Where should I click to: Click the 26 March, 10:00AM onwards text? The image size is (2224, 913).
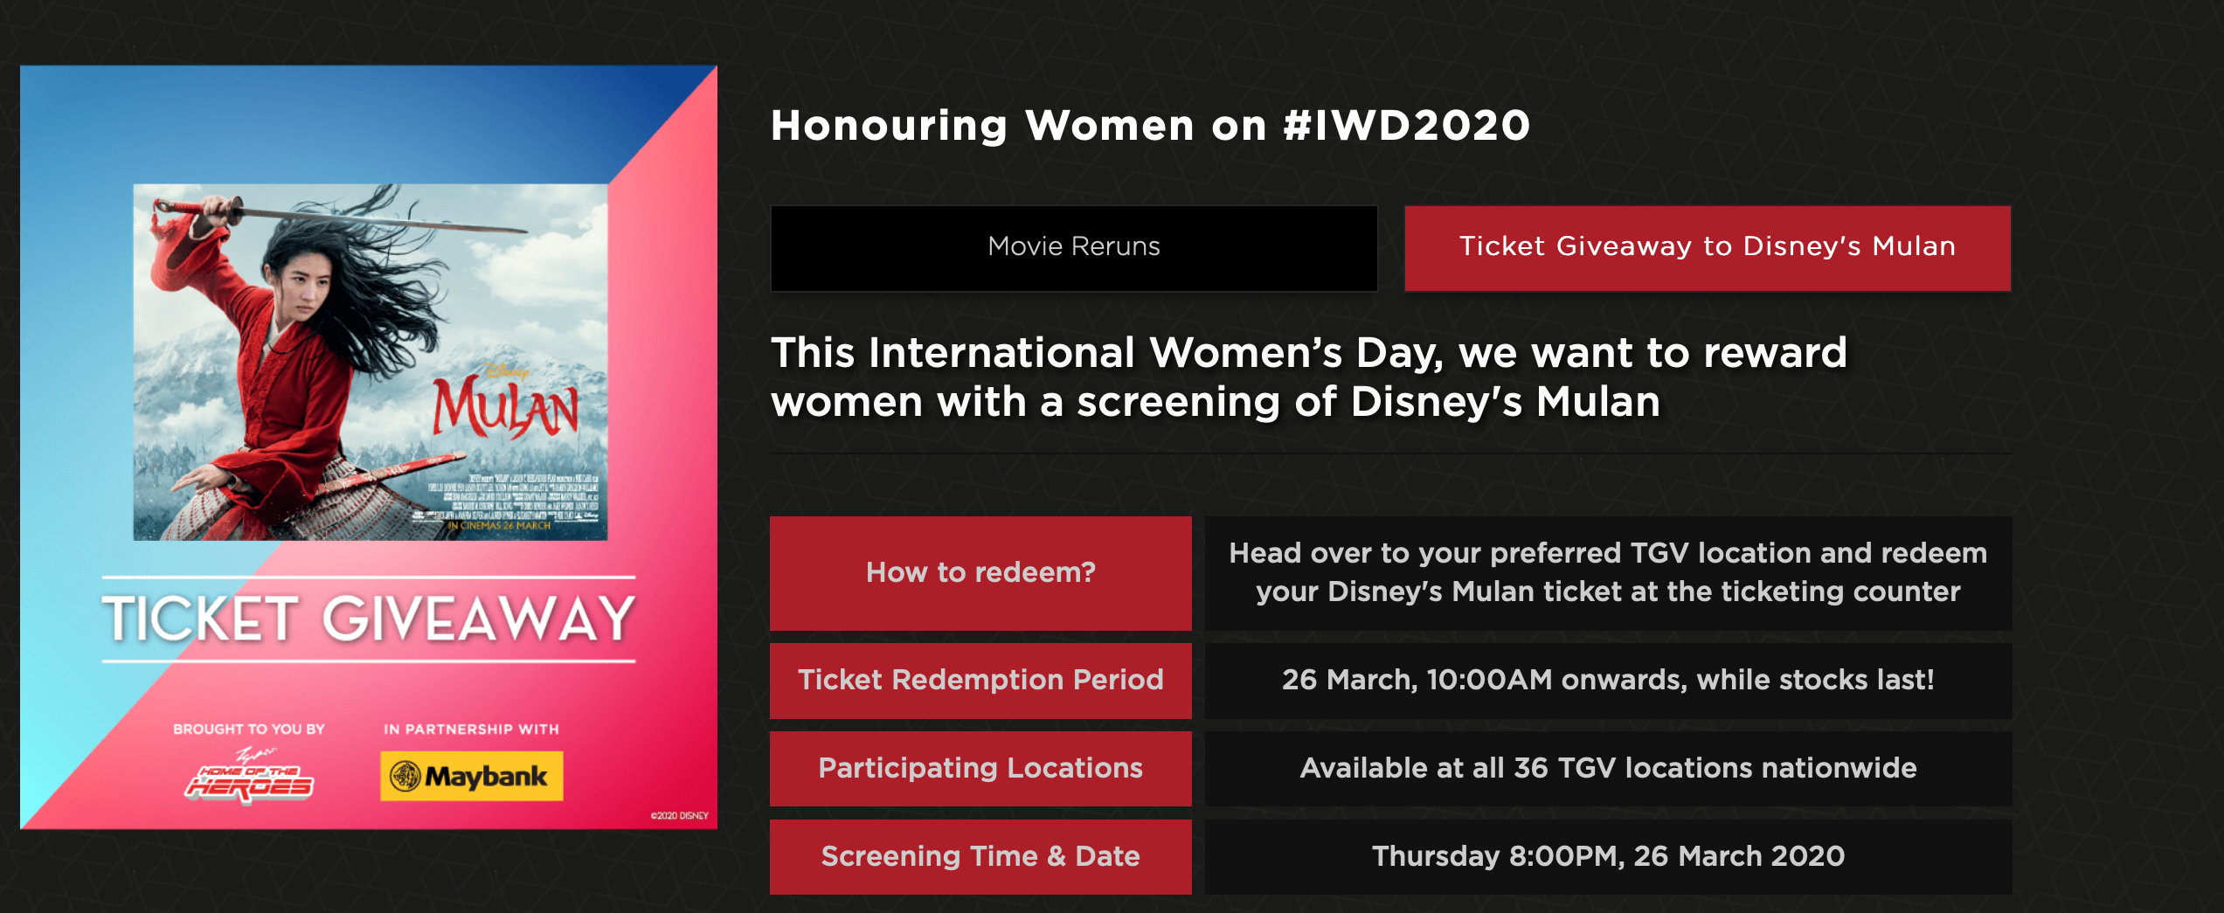click(1608, 680)
